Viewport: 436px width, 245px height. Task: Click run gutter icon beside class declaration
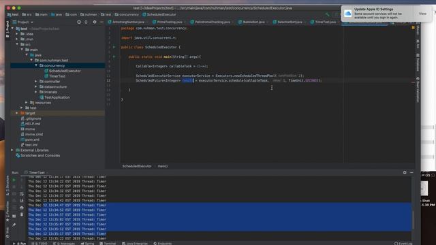(x=114, y=47)
